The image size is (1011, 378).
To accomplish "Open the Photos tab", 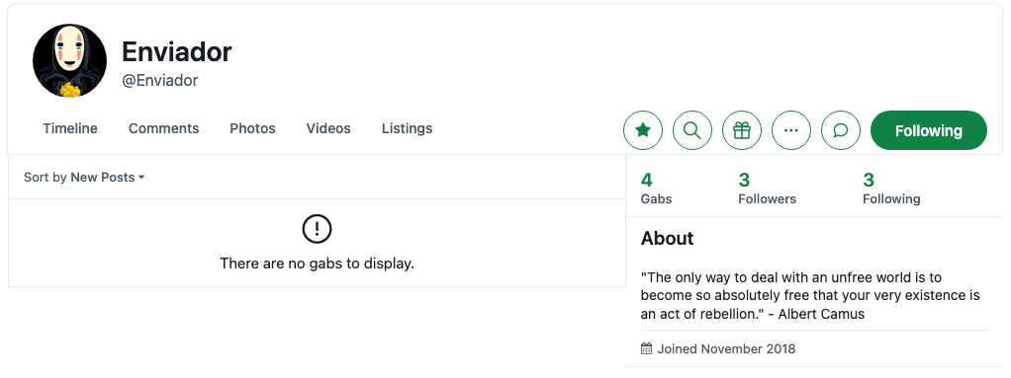I will pyautogui.click(x=253, y=128).
